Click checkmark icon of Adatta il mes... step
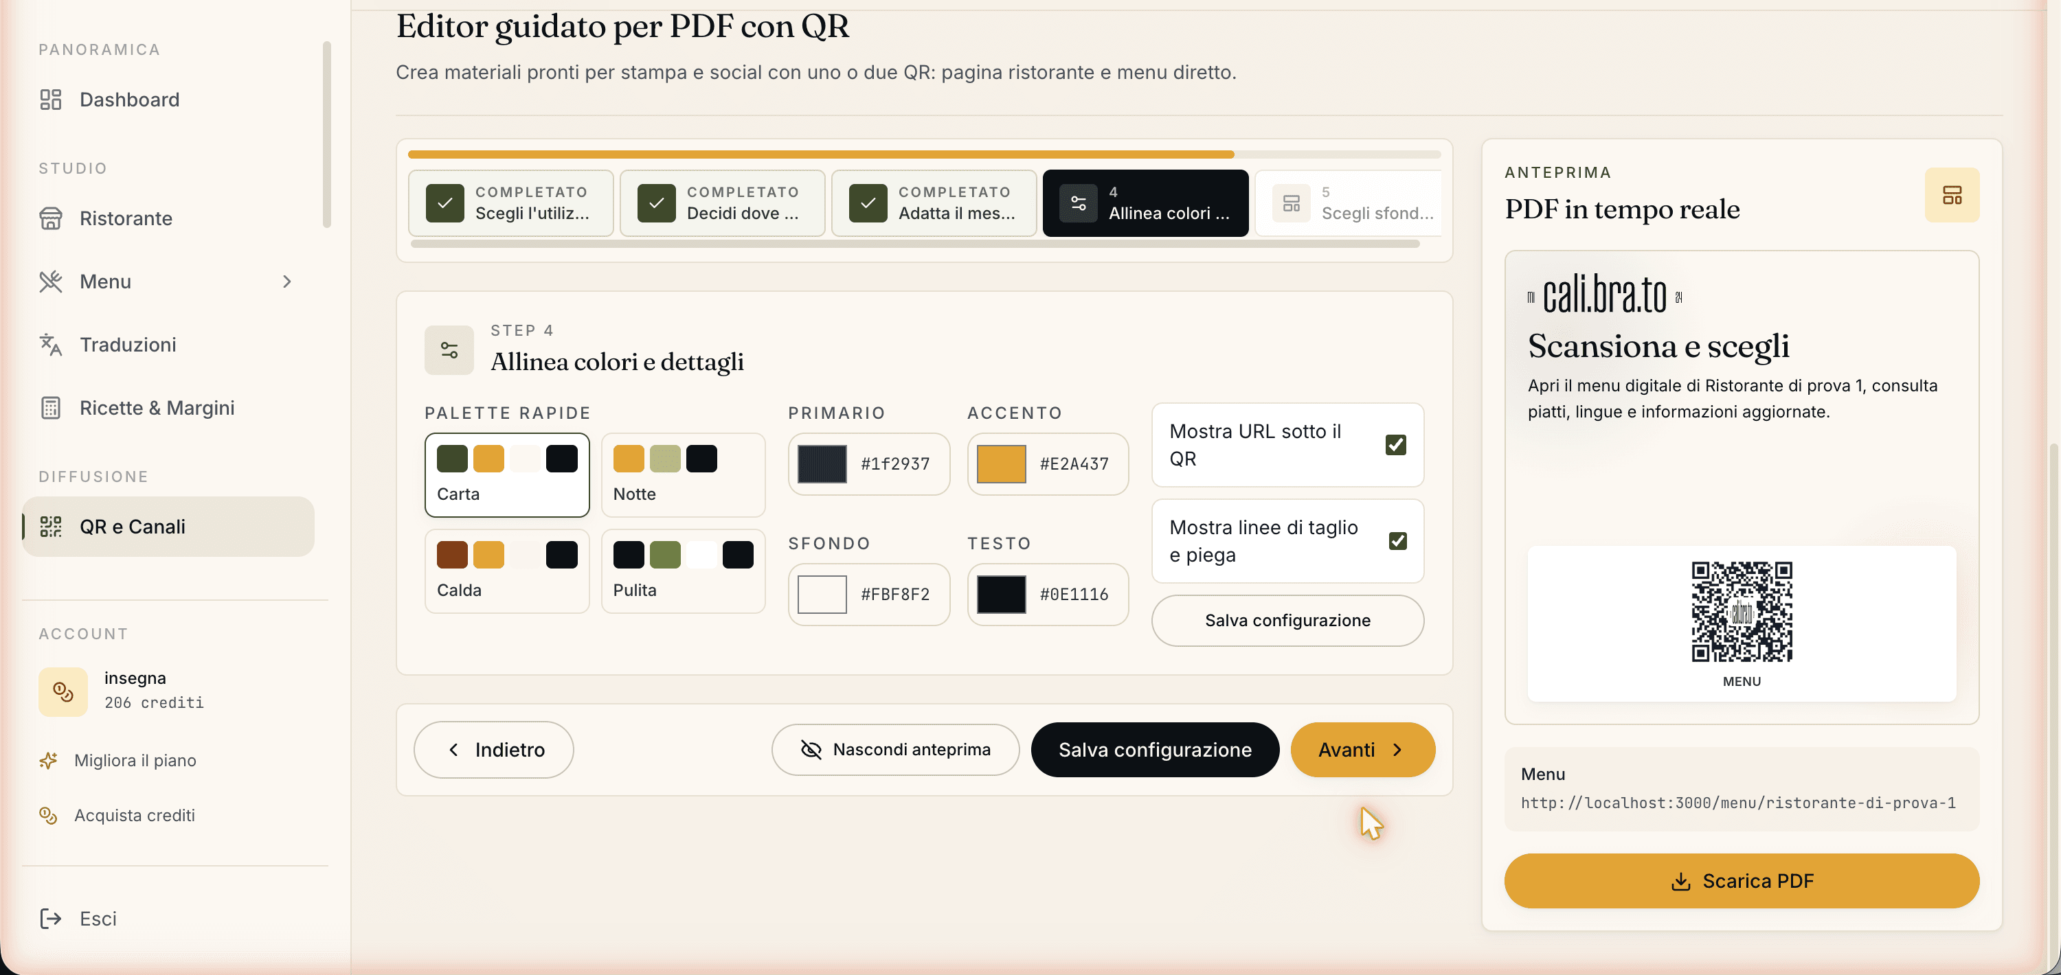2061x975 pixels. [867, 203]
